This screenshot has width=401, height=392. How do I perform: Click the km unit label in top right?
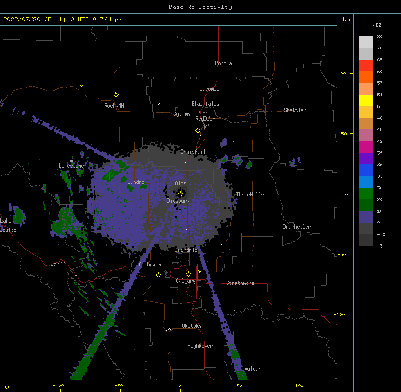(346, 20)
